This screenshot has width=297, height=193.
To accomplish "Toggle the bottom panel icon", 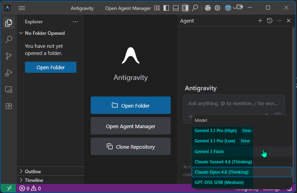I will coord(176,8).
